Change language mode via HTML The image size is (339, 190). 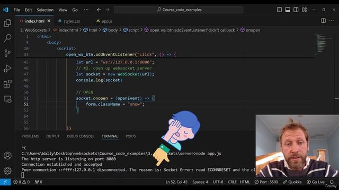tap(245, 182)
